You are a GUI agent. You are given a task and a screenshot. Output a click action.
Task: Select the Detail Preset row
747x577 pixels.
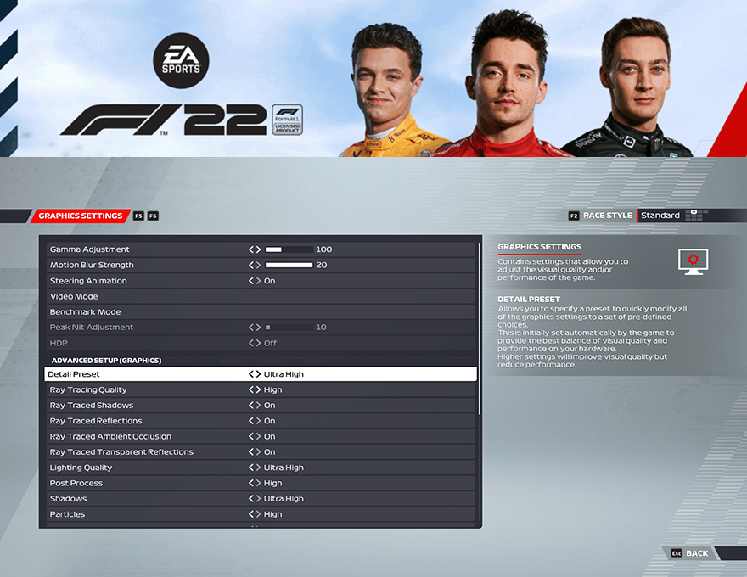coord(261,374)
